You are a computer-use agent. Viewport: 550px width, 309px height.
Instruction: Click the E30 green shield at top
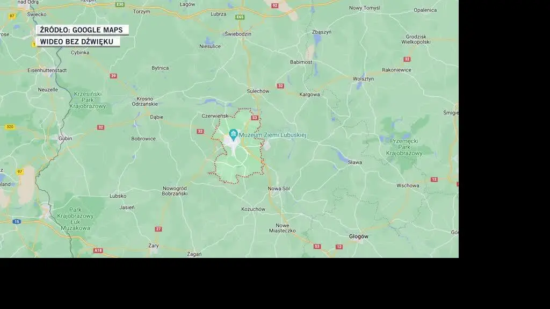tap(120, 4)
